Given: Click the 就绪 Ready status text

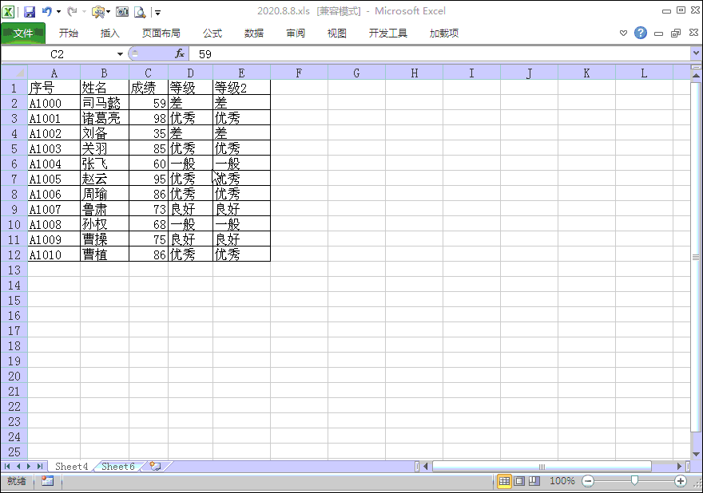Looking at the screenshot, I should [17, 481].
